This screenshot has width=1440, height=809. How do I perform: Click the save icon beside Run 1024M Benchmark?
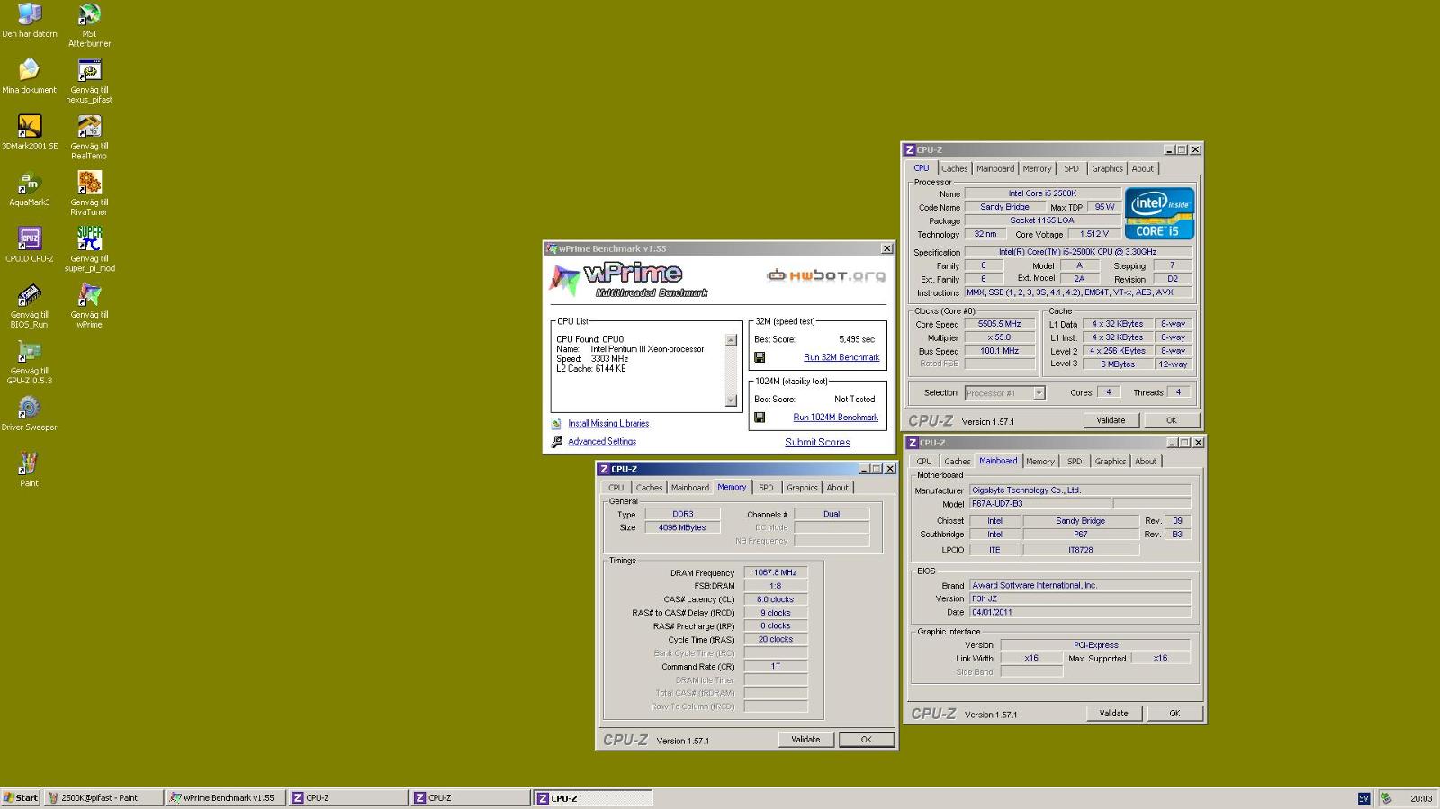pyautogui.click(x=760, y=418)
